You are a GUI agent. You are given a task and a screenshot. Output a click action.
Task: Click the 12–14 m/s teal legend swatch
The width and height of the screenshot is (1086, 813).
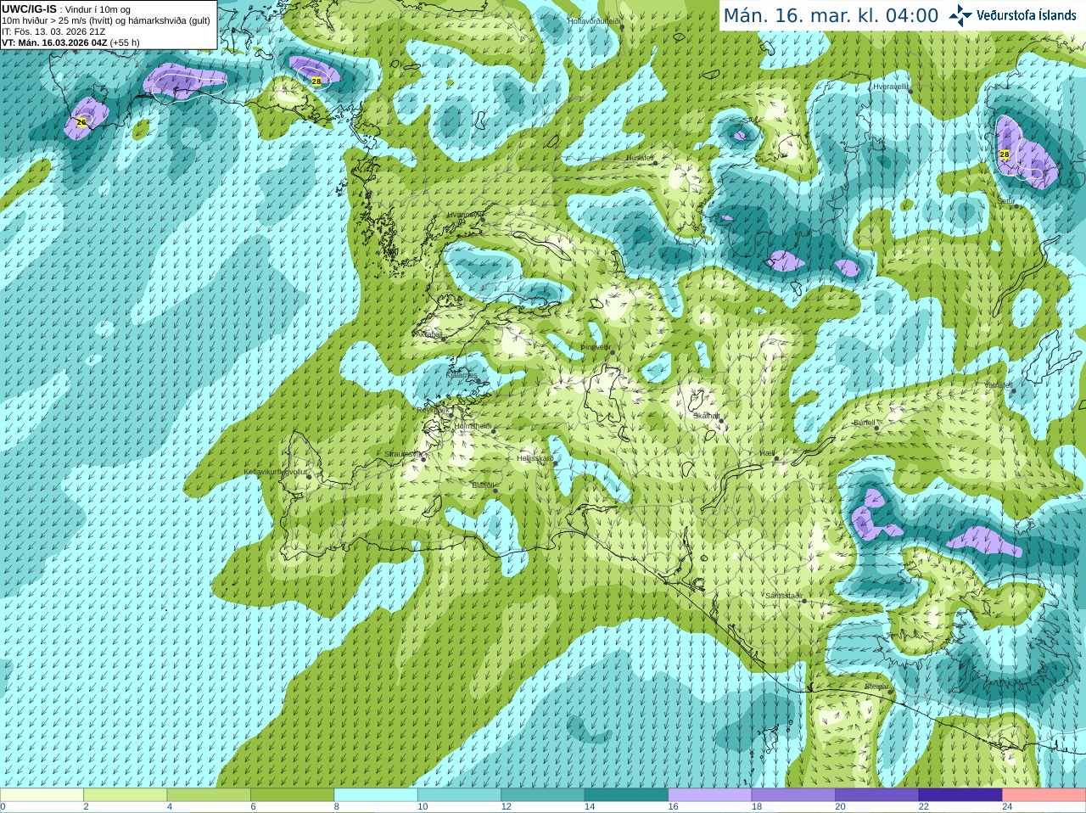point(543,795)
